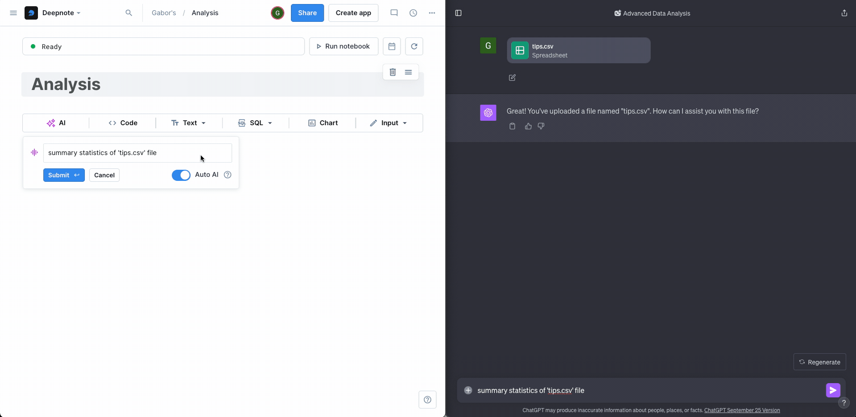Click the Ready machine status bar

click(163, 46)
